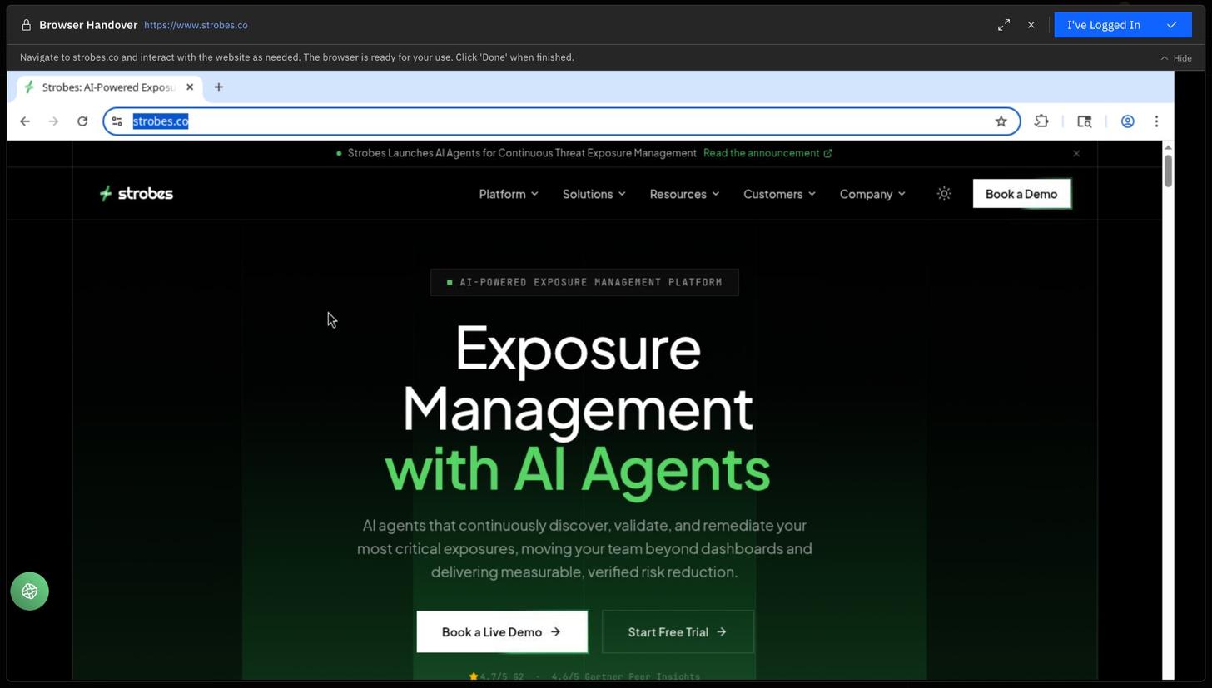
Task: Click the Strobes logo in the navbar
Action: click(137, 194)
